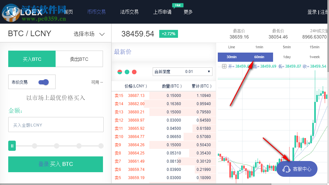Click the 最高价 value 38659.16
Viewport: 329px width, 185px height.
click(x=239, y=37)
